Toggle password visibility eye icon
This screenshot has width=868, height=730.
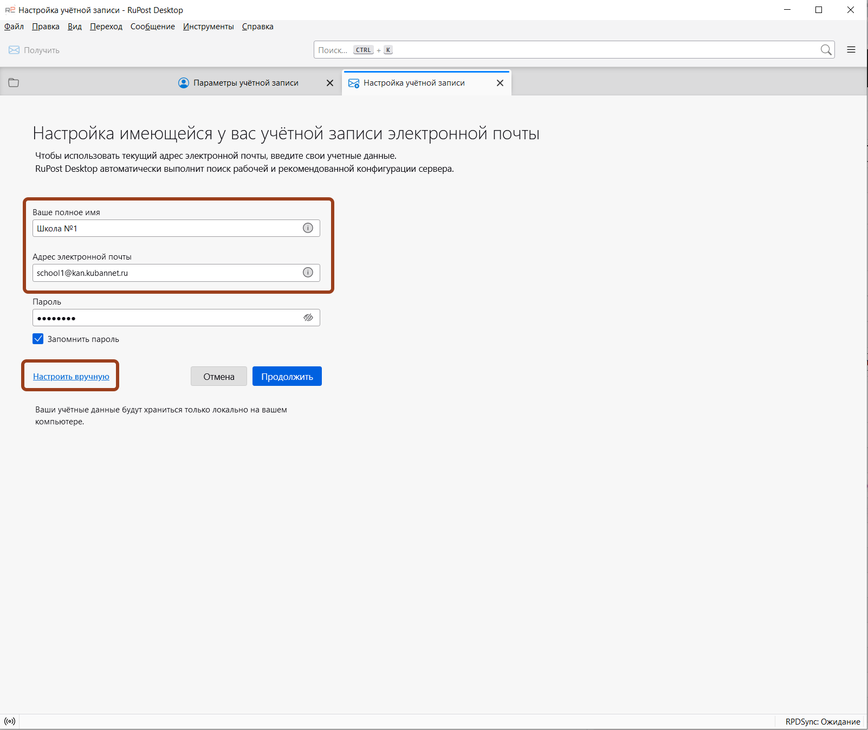tap(308, 318)
